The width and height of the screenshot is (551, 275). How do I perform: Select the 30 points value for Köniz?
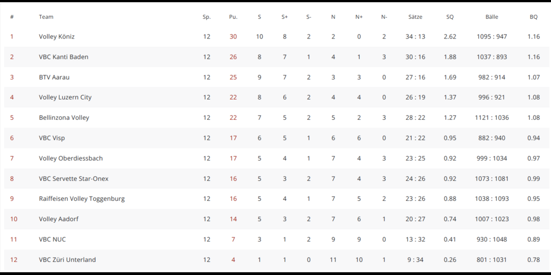[233, 36]
